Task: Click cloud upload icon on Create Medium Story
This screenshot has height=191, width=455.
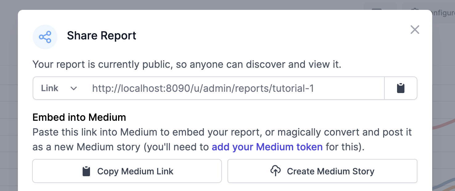Action: point(276,171)
